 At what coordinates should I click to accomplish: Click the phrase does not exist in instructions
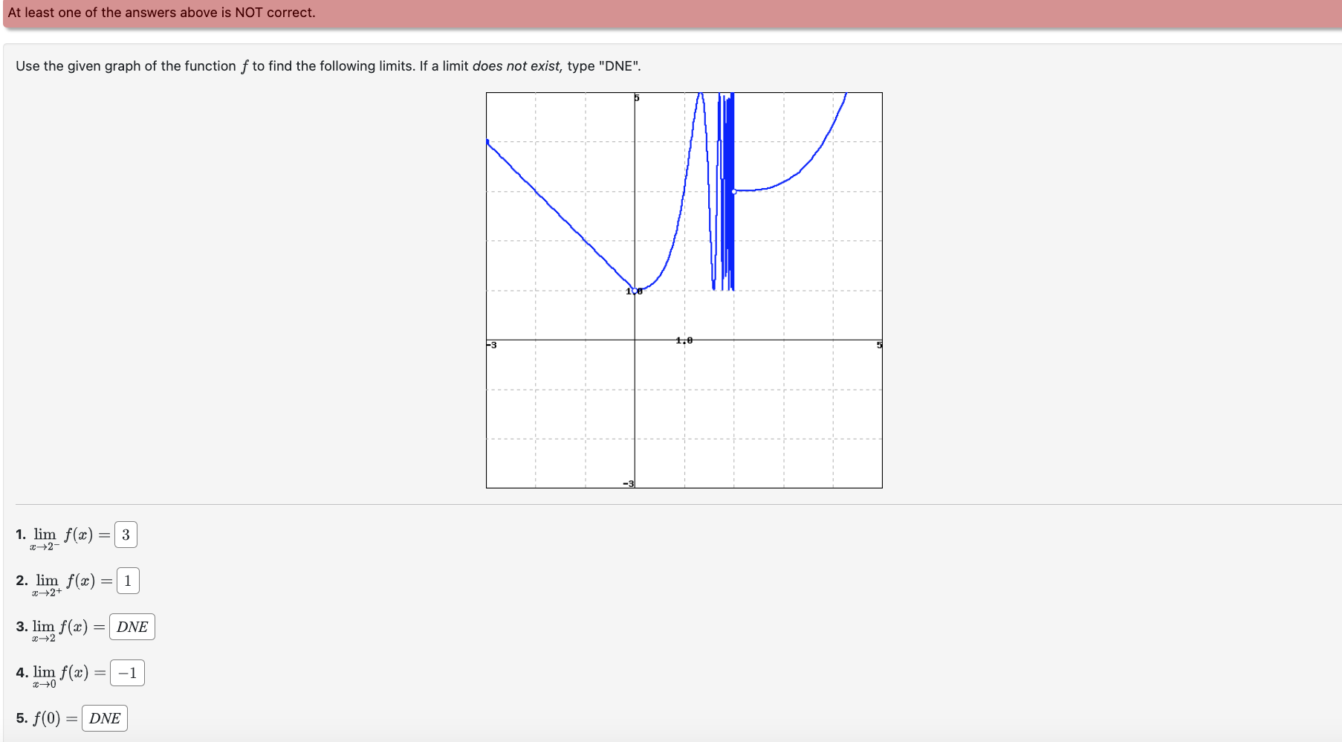[x=516, y=65]
